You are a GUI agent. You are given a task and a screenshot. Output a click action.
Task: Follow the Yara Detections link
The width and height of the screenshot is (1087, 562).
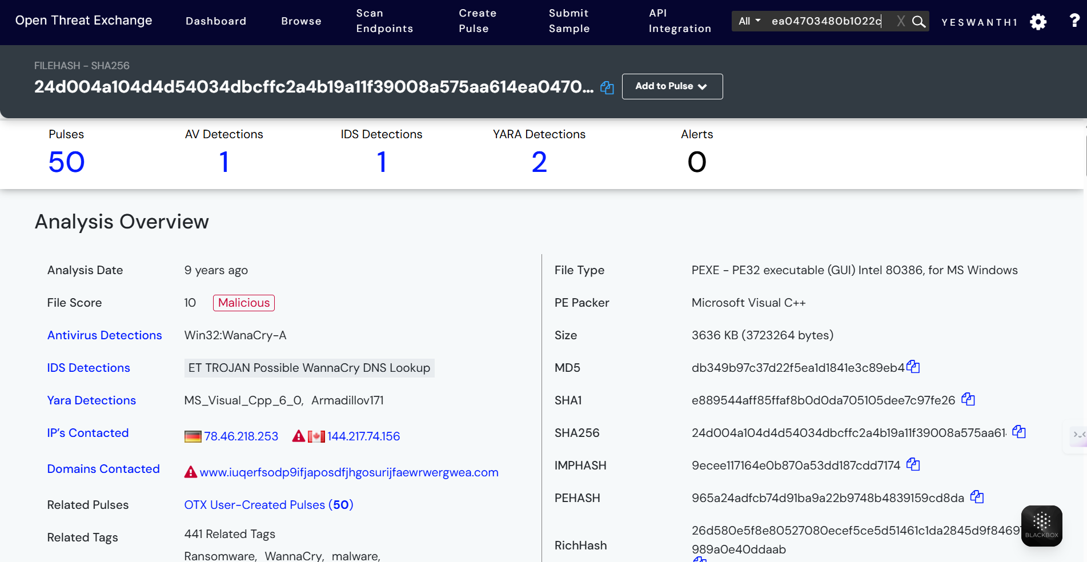[x=91, y=400]
